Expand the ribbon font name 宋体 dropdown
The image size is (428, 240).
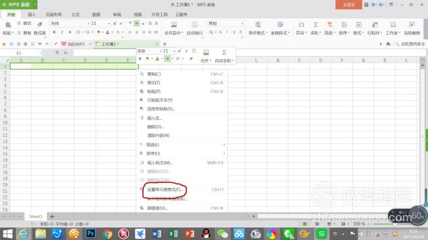[x=88, y=24]
